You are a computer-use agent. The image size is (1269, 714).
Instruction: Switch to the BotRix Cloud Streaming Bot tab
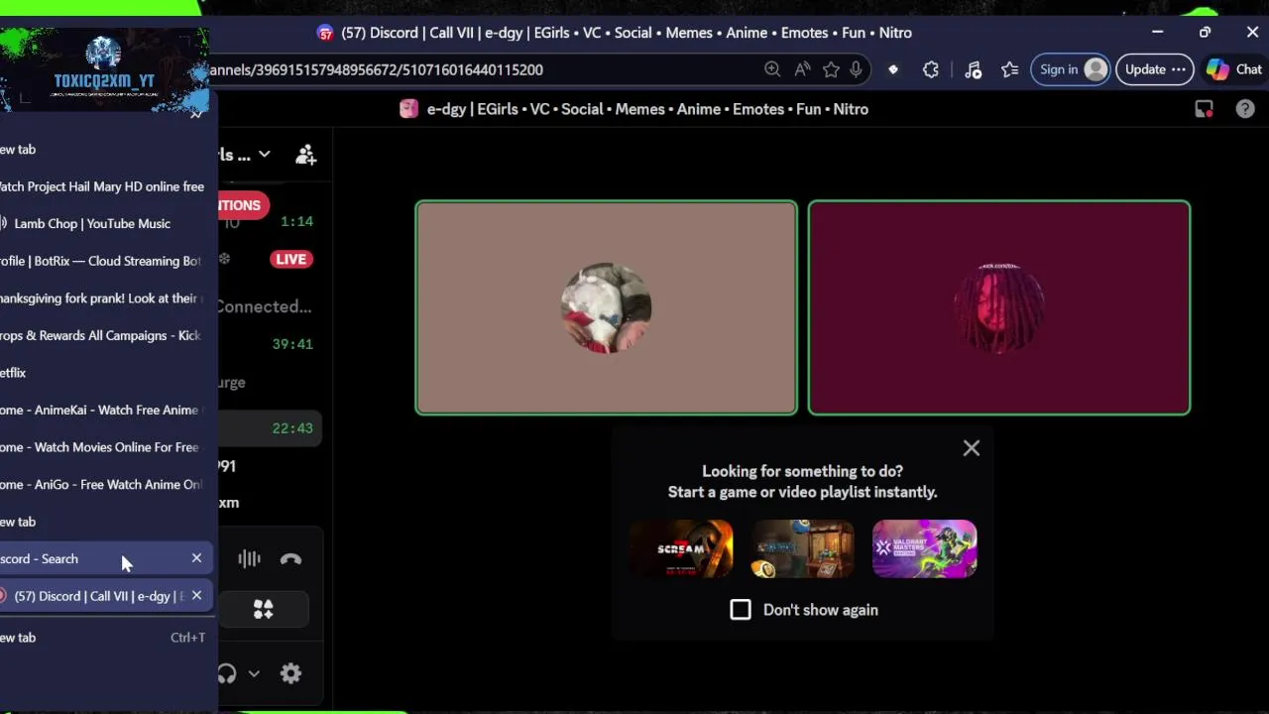(103, 261)
